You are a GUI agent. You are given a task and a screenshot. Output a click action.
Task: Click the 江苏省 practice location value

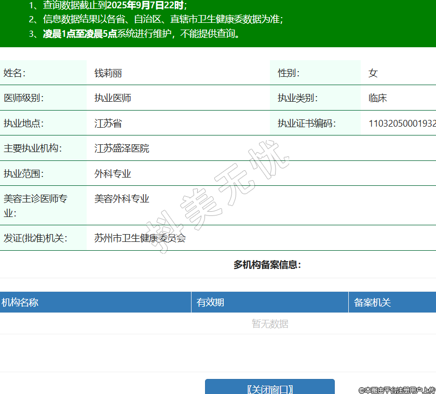click(x=108, y=124)
